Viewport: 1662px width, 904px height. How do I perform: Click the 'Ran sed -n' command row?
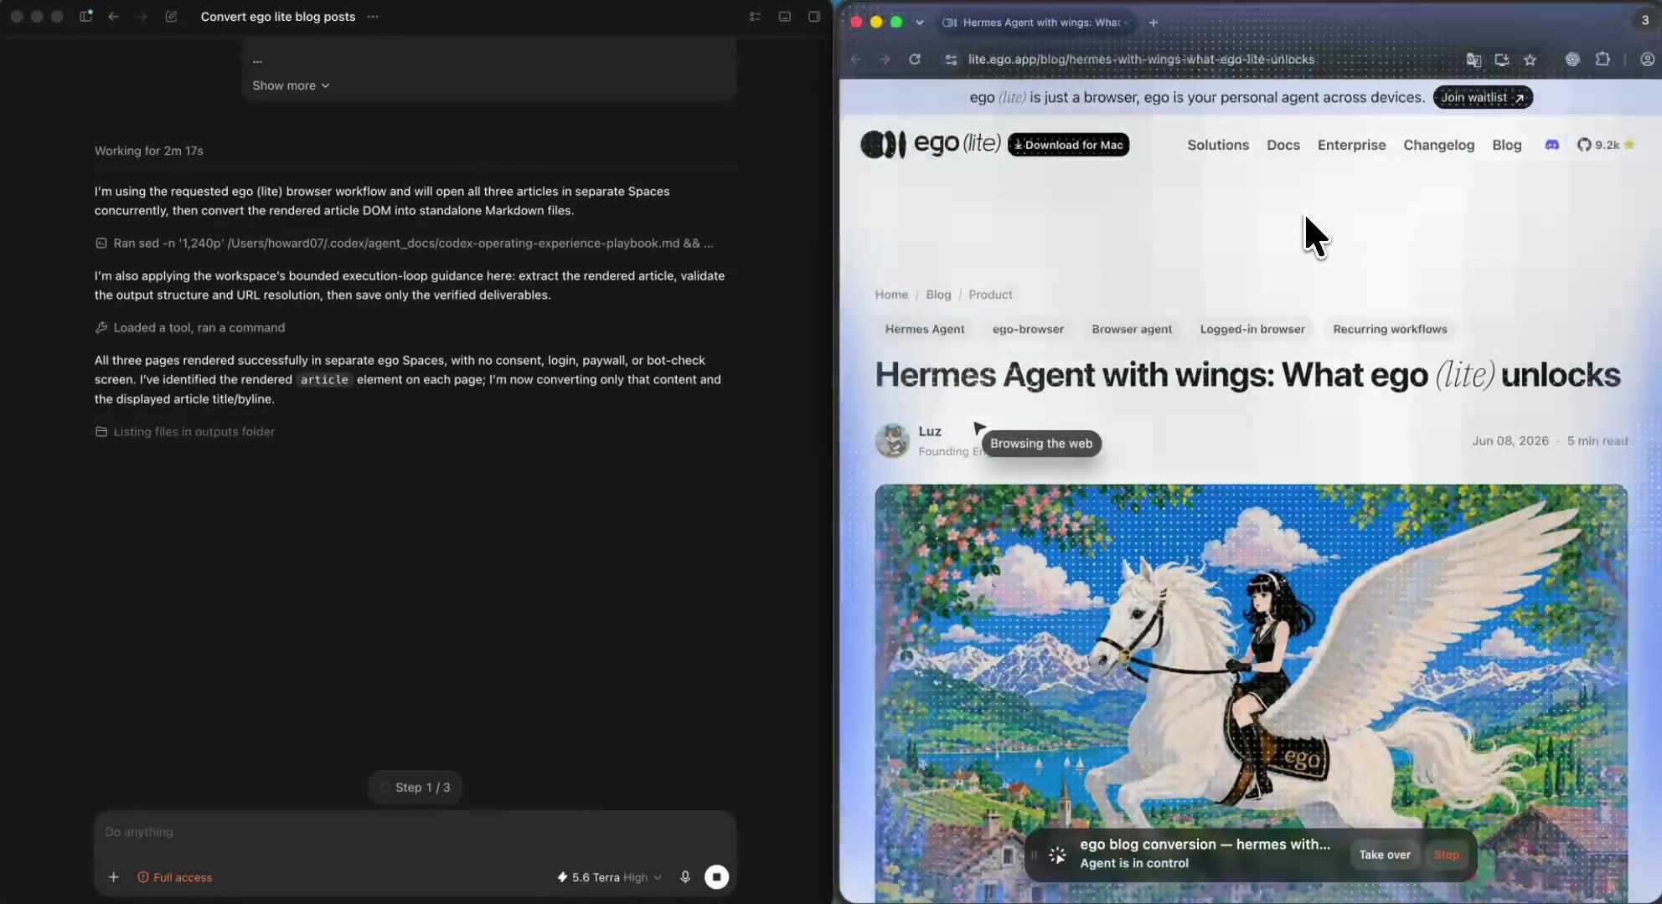coord(405,244)
